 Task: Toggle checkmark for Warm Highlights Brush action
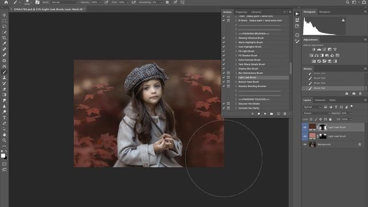pyautogui.click(x=224, y=42)
